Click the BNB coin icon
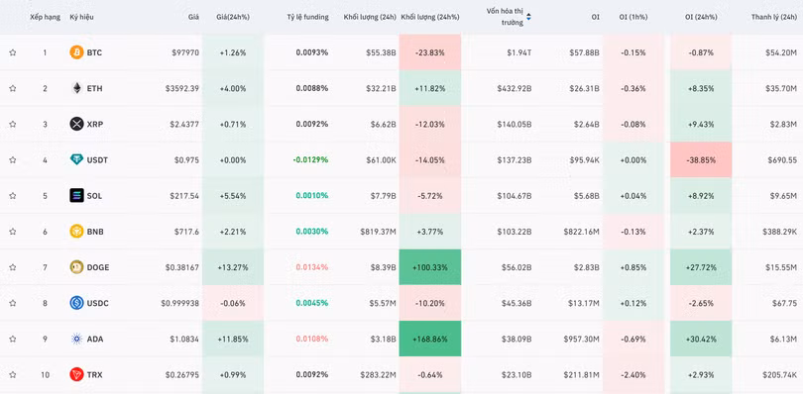 [76, 232]
